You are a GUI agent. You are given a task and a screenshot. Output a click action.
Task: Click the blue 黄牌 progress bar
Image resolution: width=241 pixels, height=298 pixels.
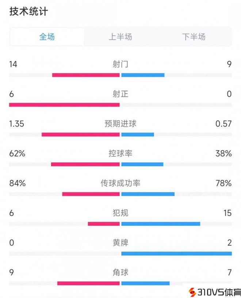tap(176, 253)
